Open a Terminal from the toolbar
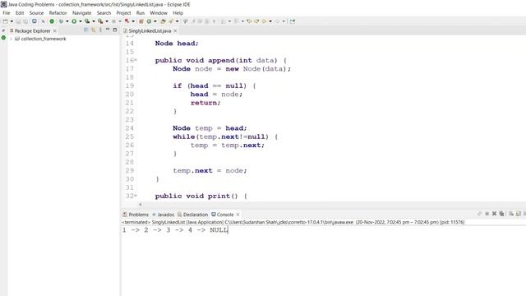 coord(35,21)
